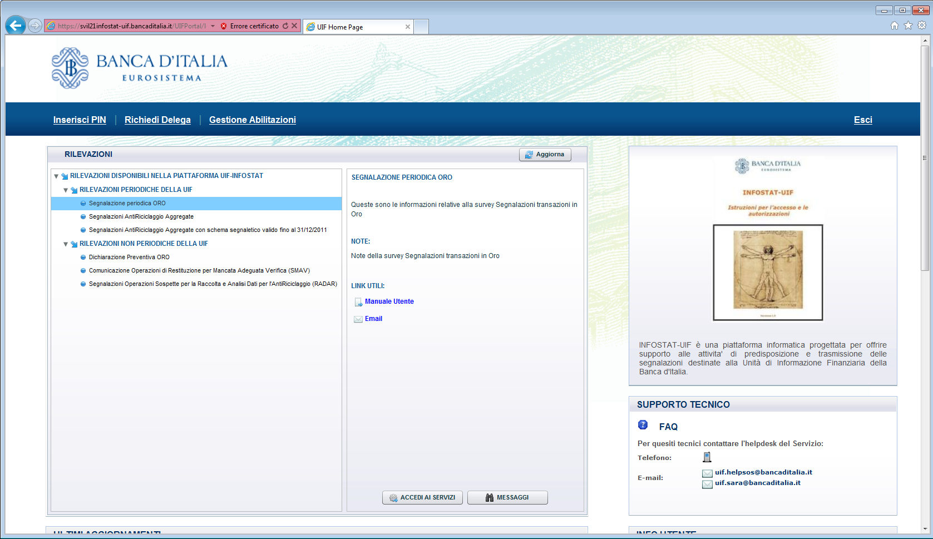
Task: Open browser Tools gear icon
Action: tap(922, 25)
